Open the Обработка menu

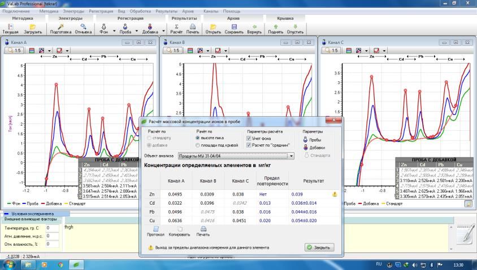[140, 11]
